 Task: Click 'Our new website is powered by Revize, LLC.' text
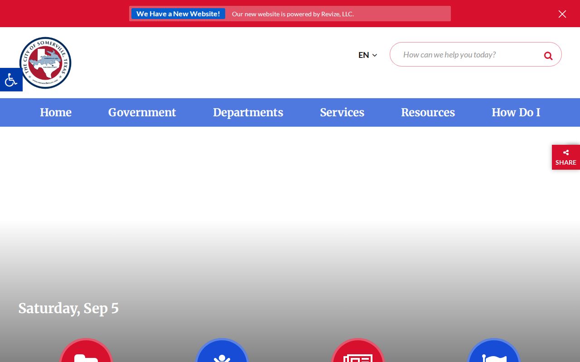point(293,14)
